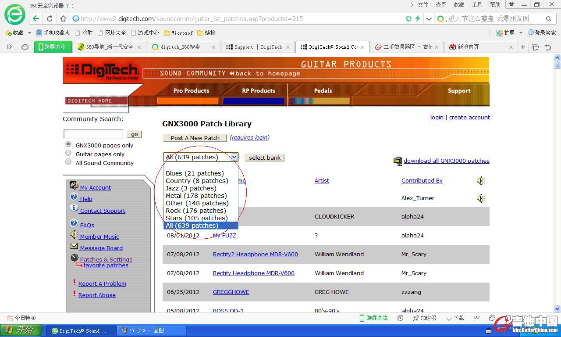
Task: Open the login link
Action: point(437,118)
